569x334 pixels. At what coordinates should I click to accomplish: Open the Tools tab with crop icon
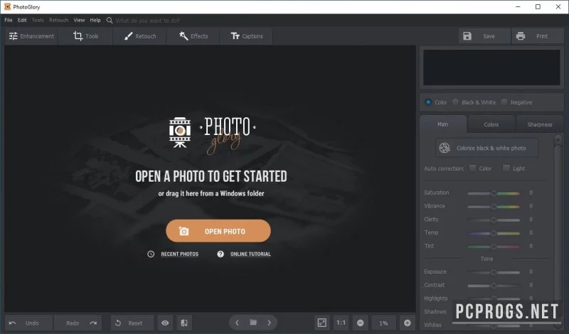coord(85,36)
